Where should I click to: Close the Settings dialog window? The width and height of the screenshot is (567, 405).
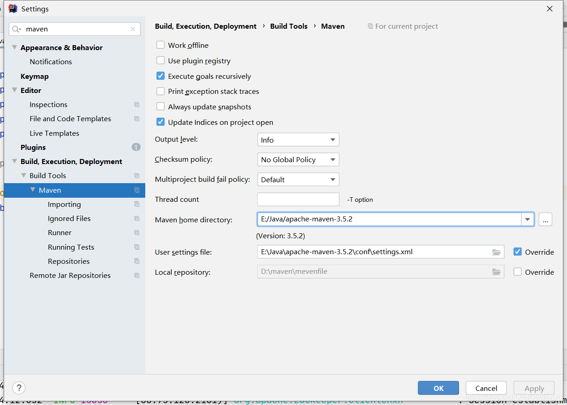click(550, 9)
